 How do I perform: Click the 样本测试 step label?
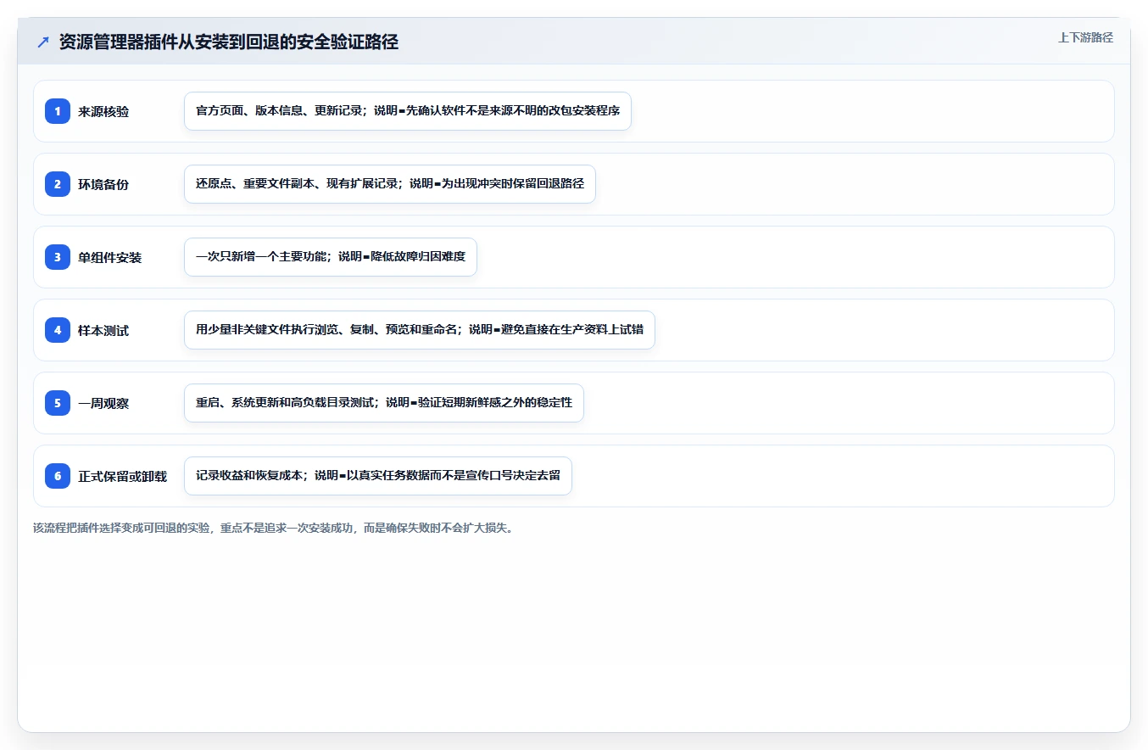point(103,330)
